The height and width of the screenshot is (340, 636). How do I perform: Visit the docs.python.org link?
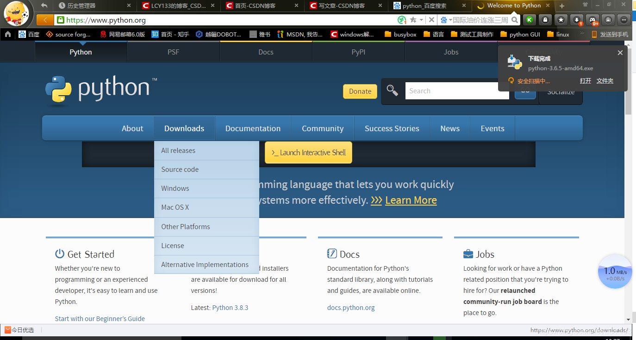[x=351, y=308]
